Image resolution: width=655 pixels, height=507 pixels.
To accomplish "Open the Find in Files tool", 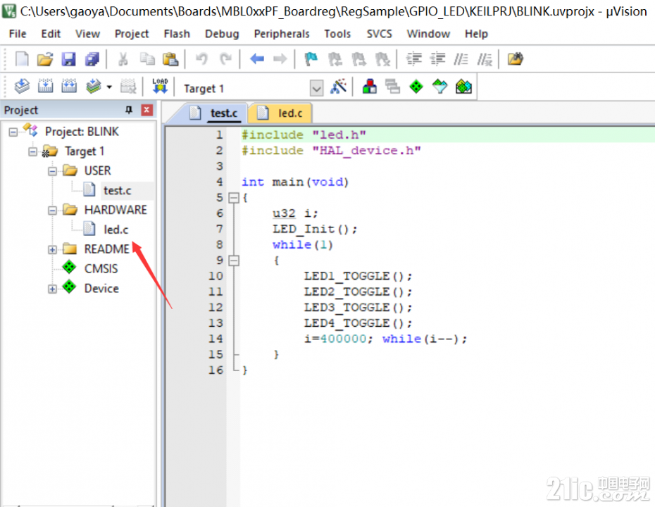I will click(515, 59).
